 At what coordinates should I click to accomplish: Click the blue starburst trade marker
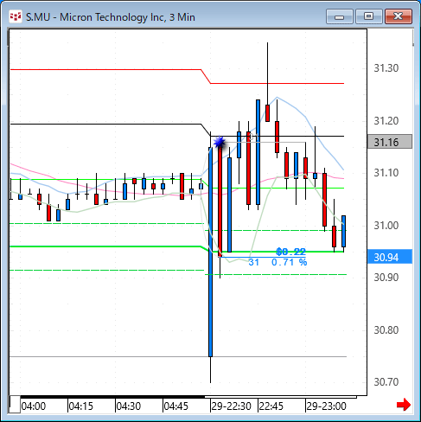[x=220, y=142]
